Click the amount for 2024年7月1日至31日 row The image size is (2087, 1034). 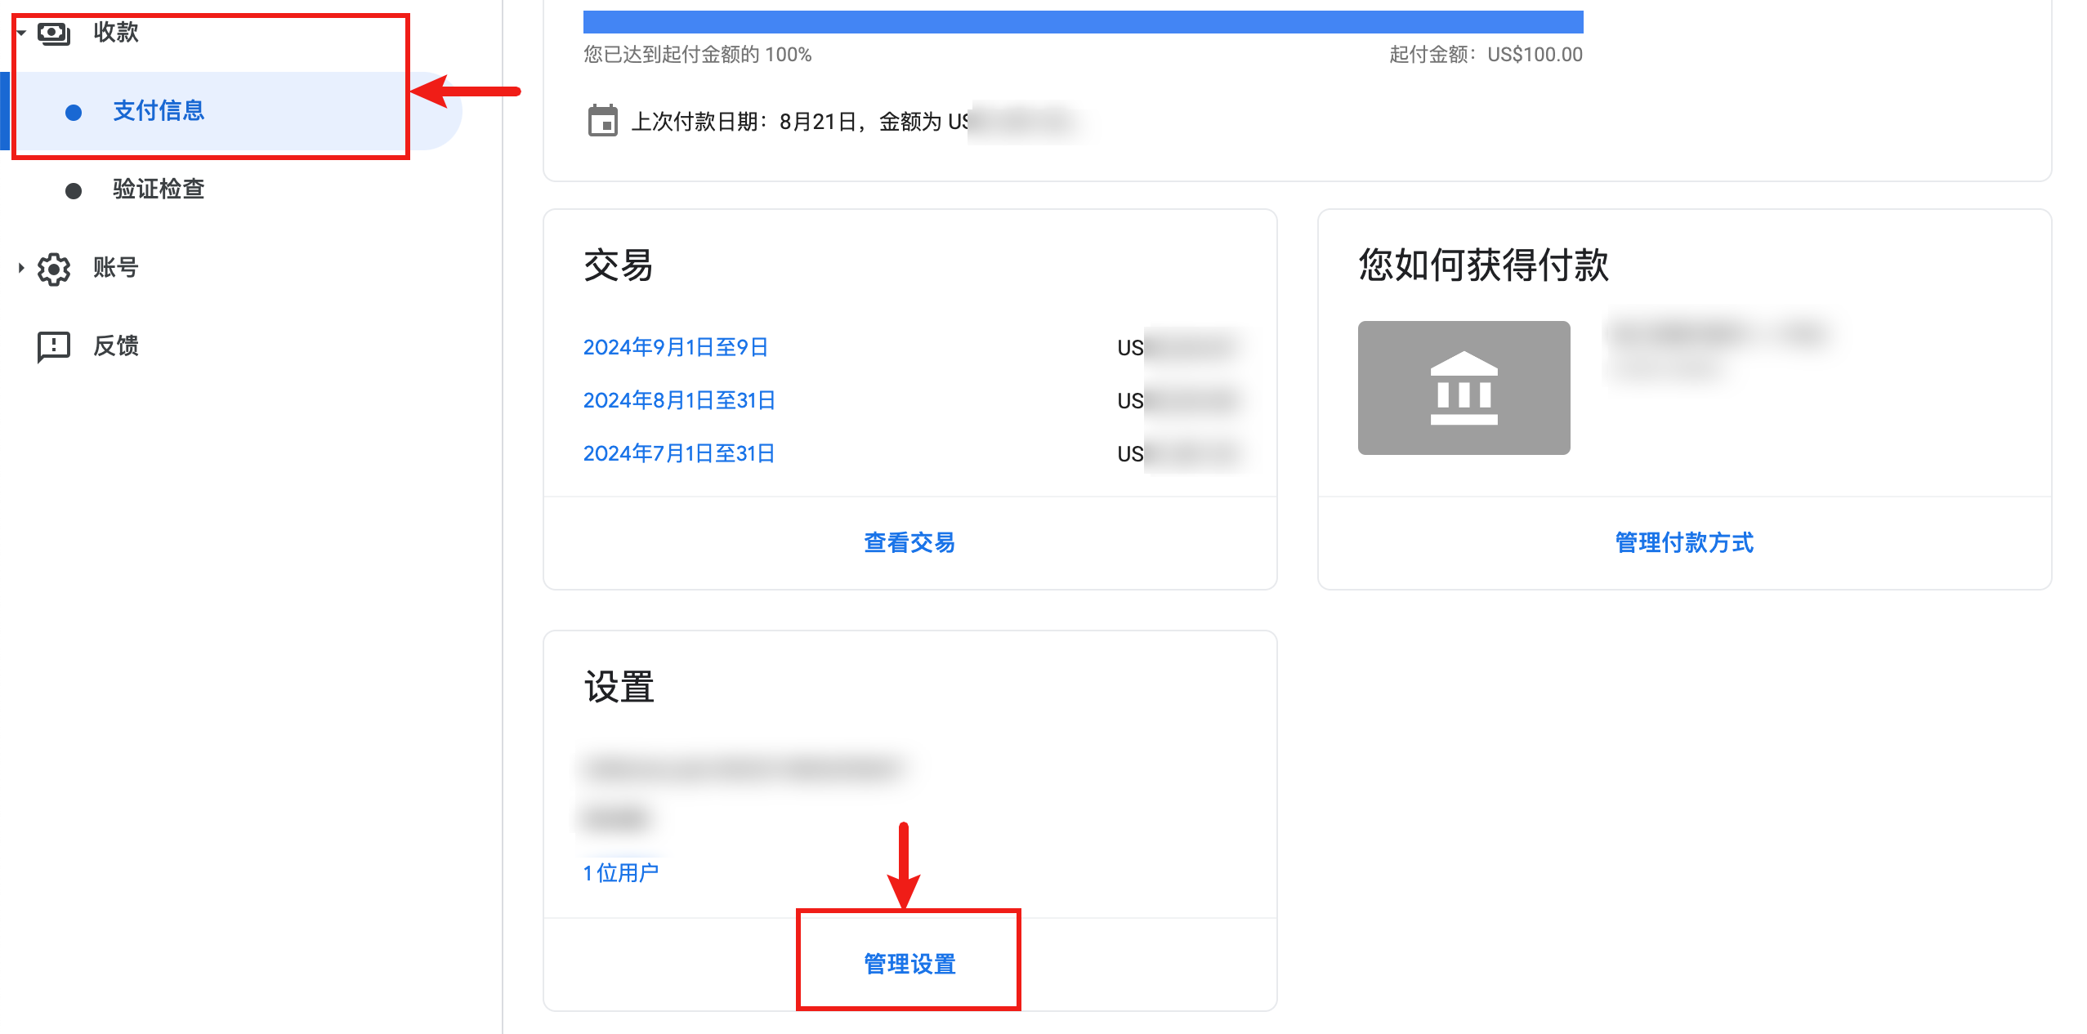pos(1178,454)
